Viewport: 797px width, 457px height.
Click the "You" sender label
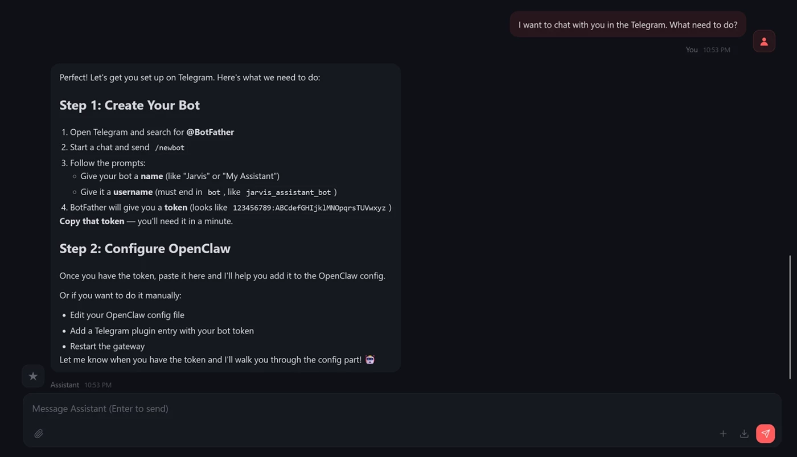[692, 50]
